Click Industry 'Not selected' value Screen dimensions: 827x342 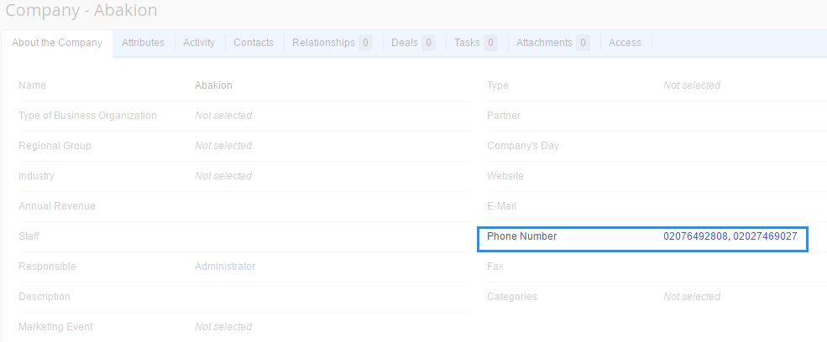(223, 176)
